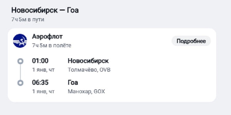Click the vertical line connecting route markers

pos(20,72)
